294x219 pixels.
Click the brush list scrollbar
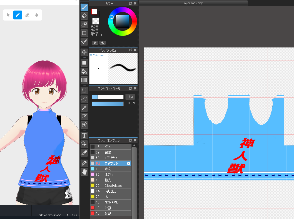click(x=134, y=183)
